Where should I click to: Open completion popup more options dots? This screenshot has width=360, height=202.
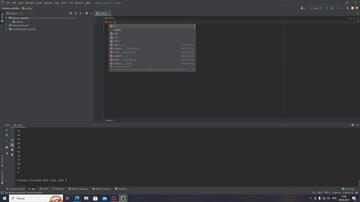tap(193, 70)
